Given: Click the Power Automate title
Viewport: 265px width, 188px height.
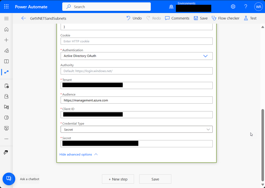Looking at the screenshot, I should [31, 7].
